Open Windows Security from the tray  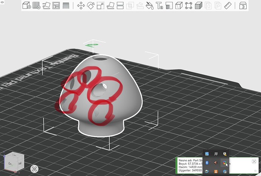(x=225, y=154)
